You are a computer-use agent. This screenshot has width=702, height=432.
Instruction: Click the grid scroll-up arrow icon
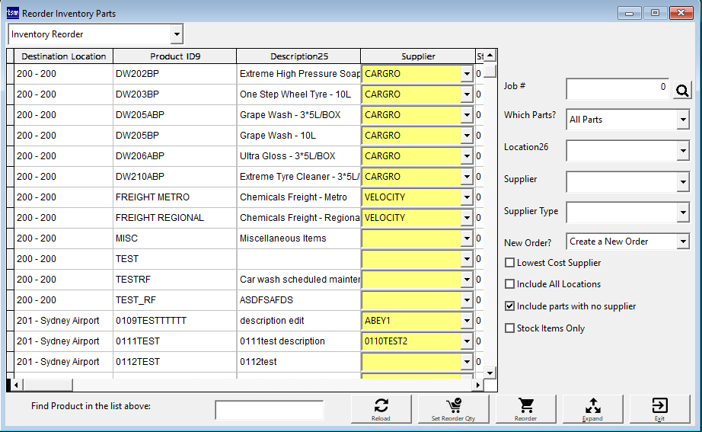[x=490, y=56]
